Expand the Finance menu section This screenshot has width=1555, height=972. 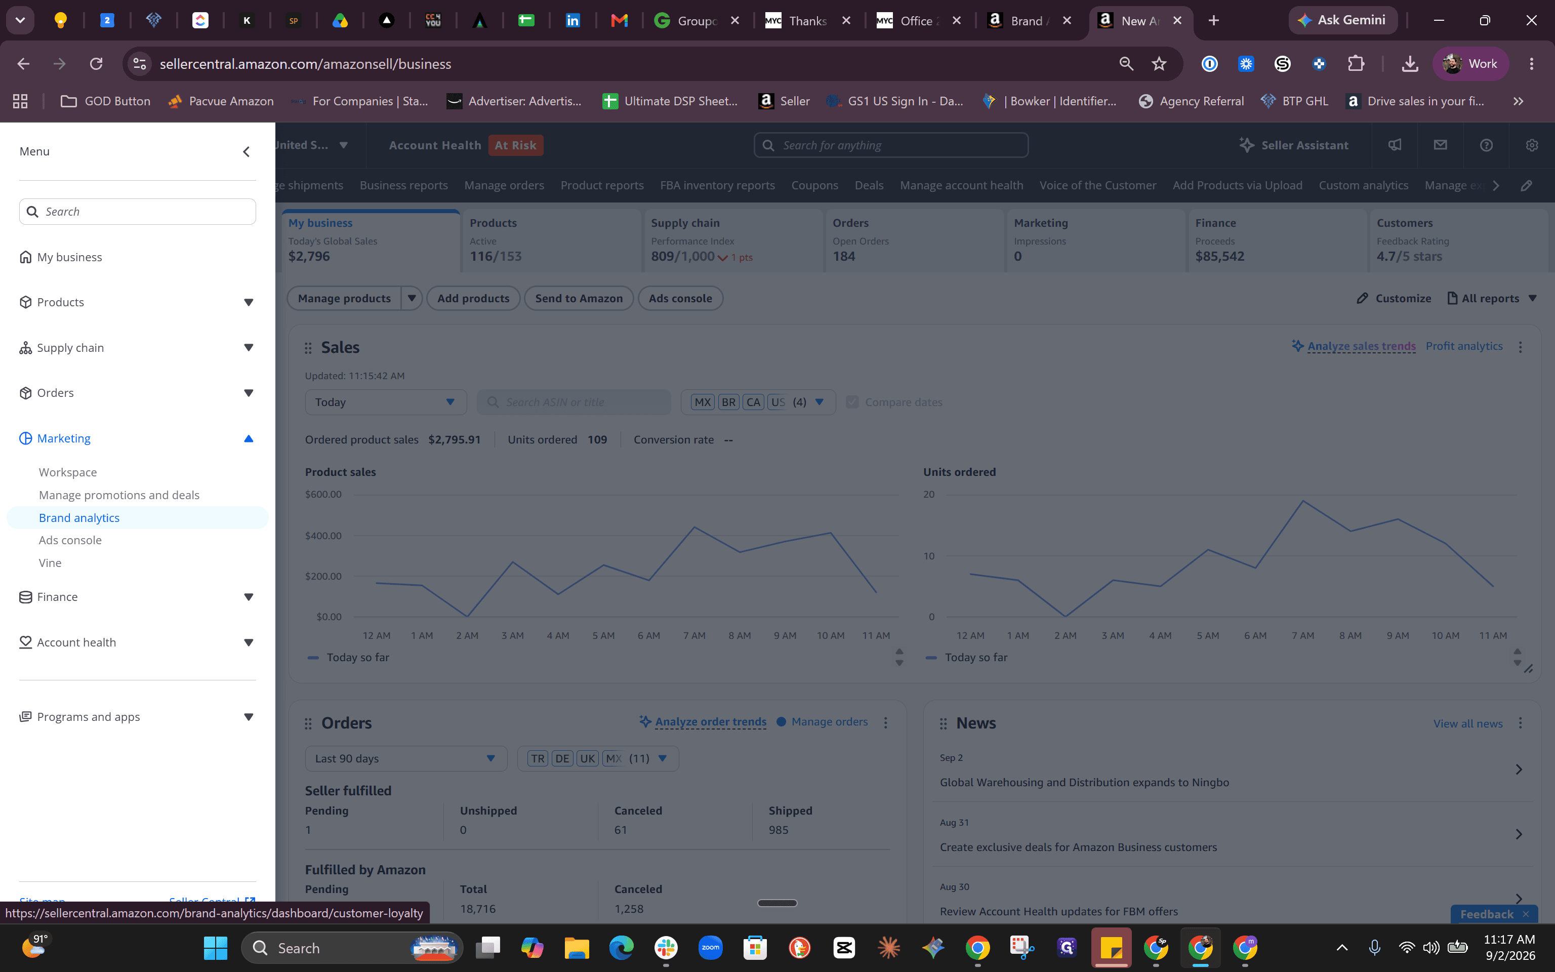tap(249, 597)
